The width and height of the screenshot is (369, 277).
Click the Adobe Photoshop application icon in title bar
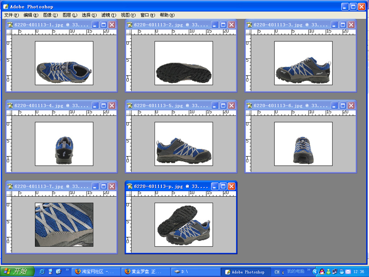[x=6, y=7]
